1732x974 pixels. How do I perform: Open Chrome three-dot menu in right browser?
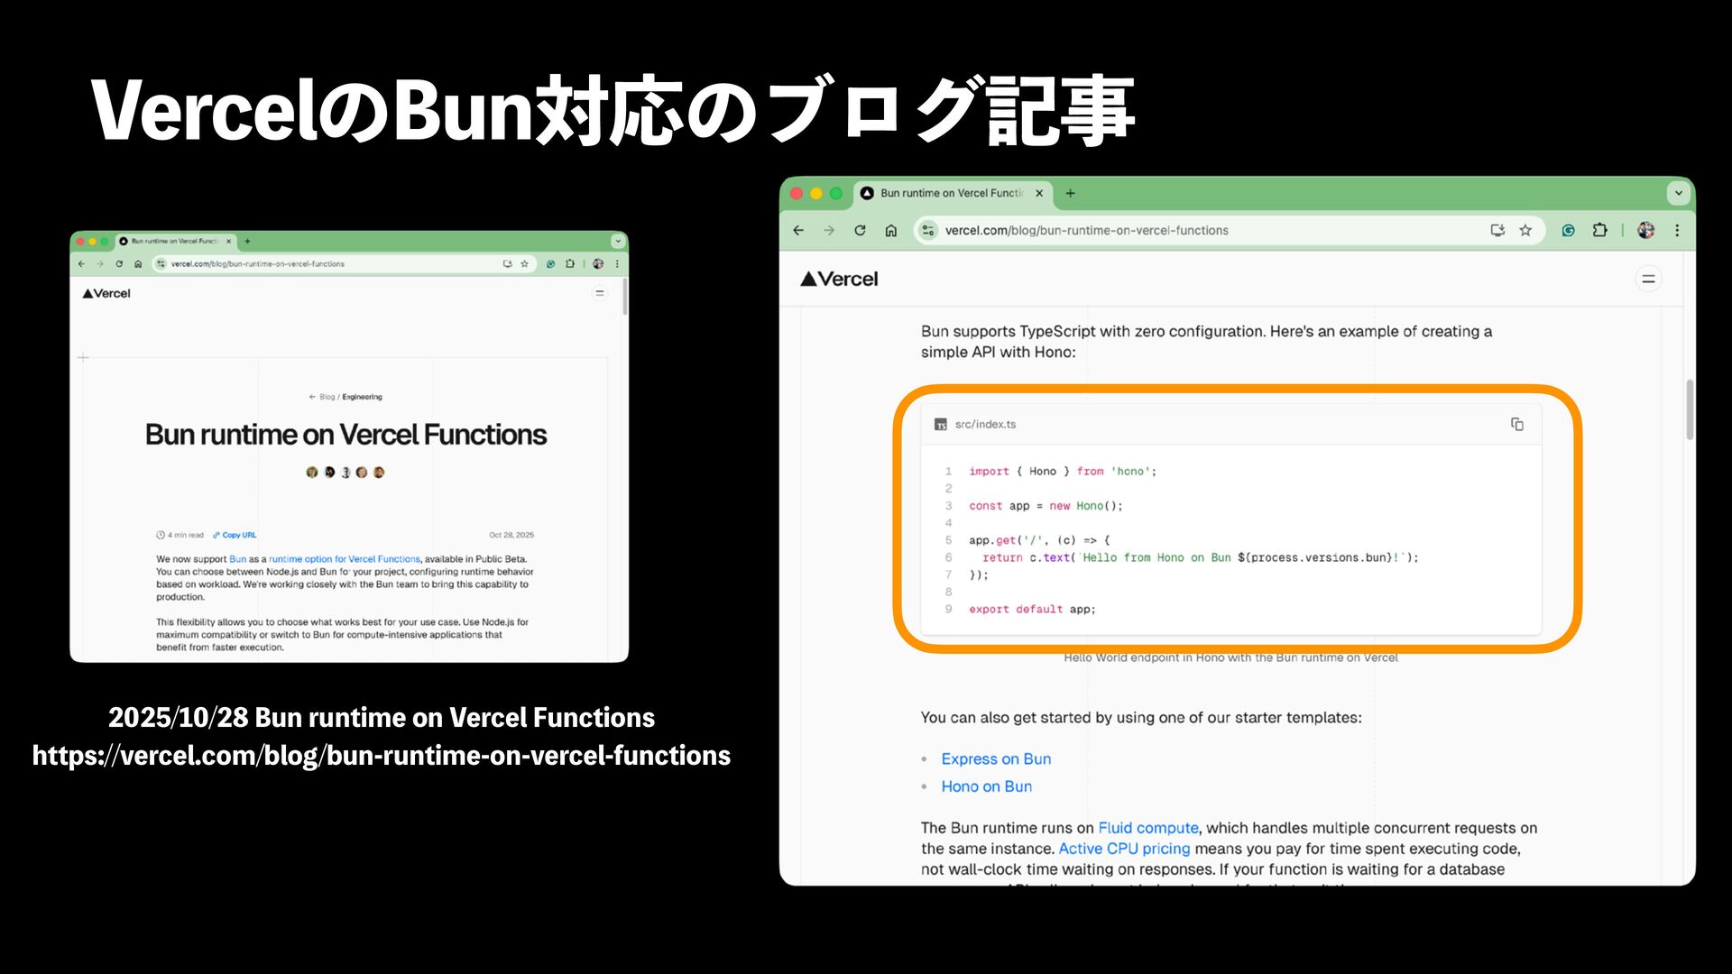point(1677,230)
